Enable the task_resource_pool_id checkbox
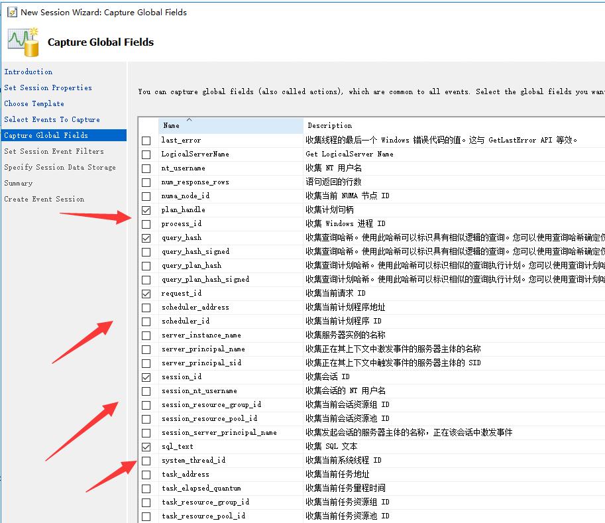The image size is (605, 523). tap(146, 516)
